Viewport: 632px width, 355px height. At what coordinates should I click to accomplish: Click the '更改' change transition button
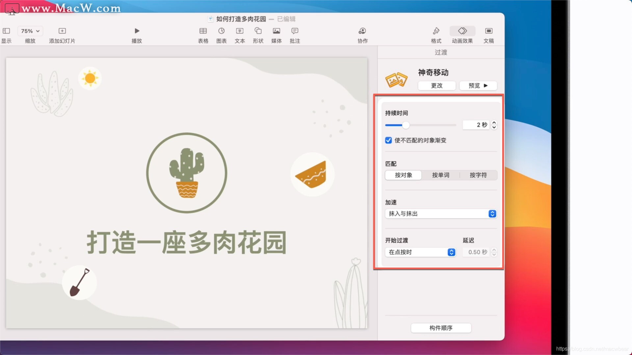436,85
